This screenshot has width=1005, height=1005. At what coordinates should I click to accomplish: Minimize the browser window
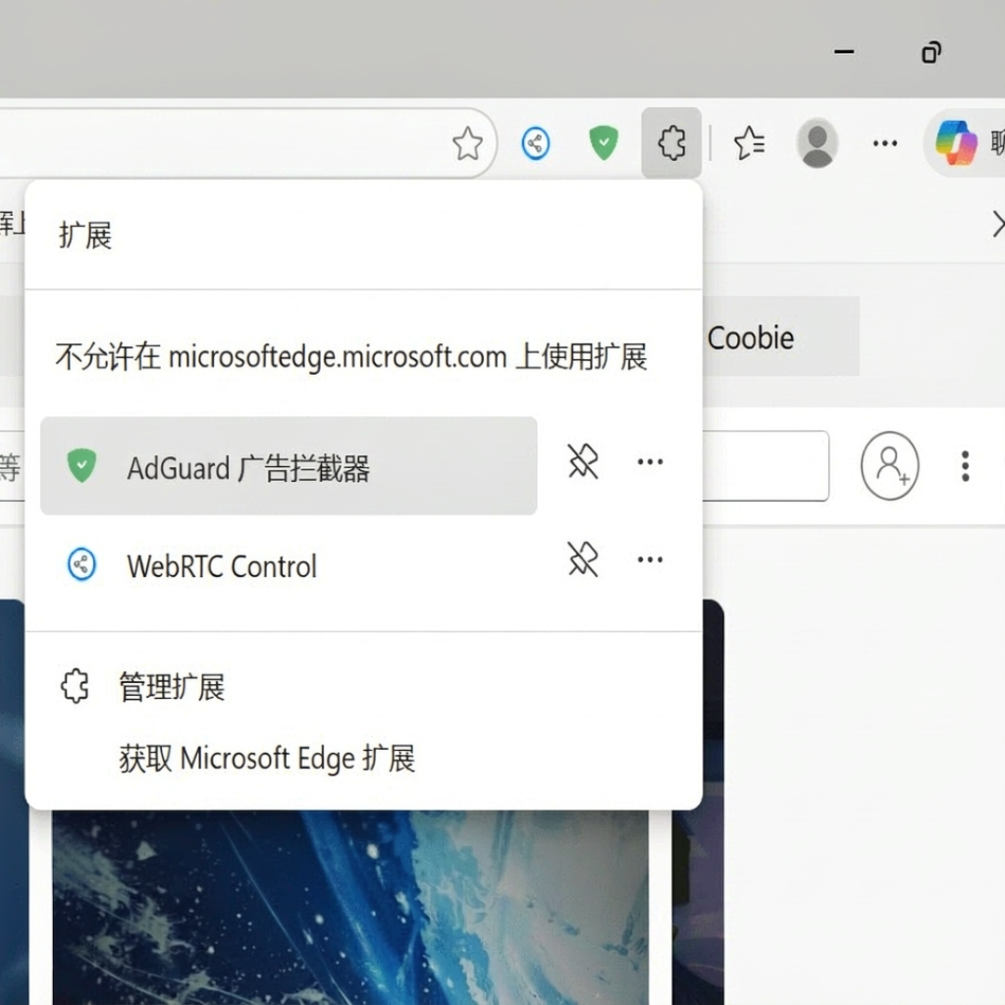844,52
